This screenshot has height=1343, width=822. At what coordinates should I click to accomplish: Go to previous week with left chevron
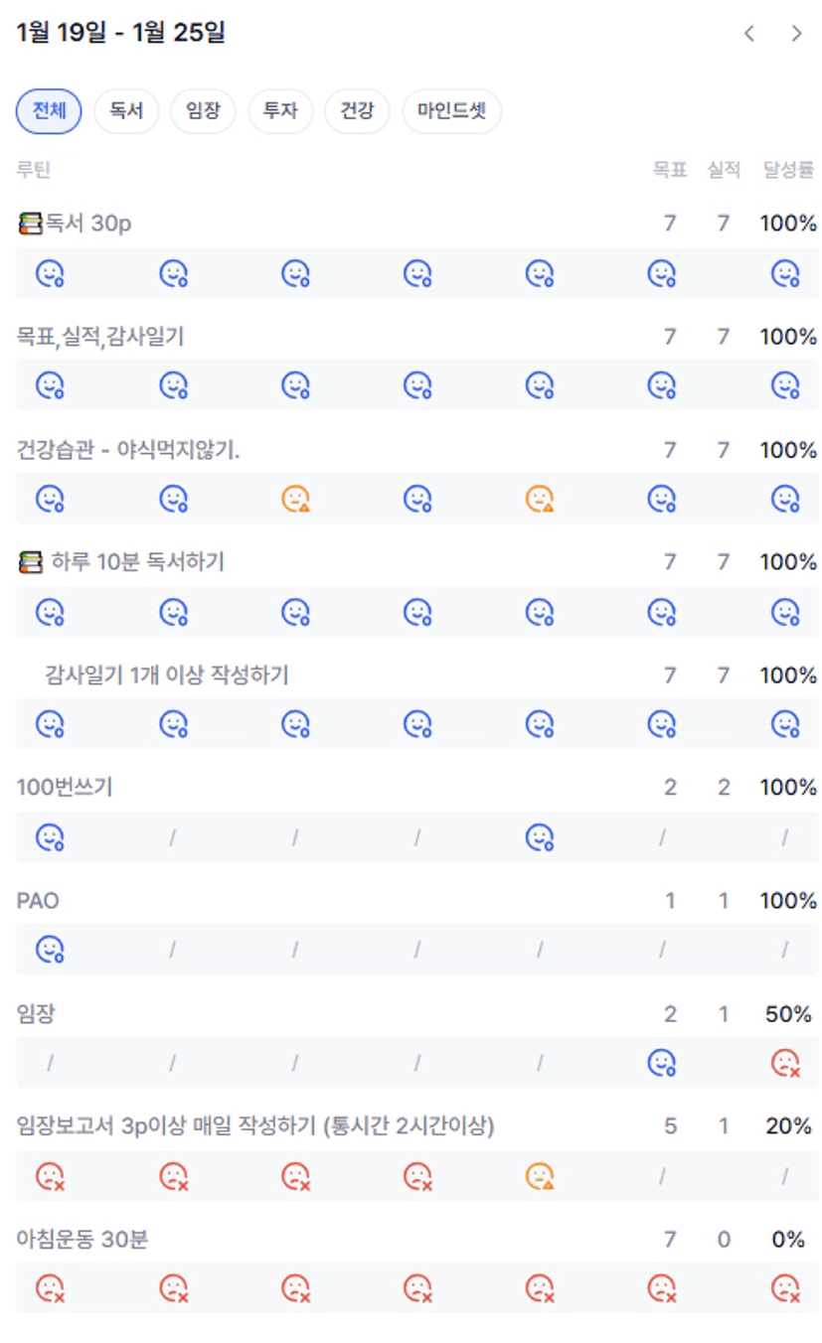749,34
